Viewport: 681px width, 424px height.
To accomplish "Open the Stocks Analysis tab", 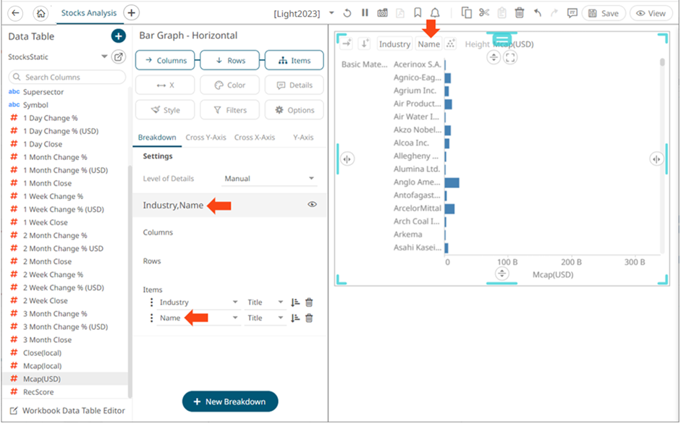I will pyautogui.click(x=88, y=13).
